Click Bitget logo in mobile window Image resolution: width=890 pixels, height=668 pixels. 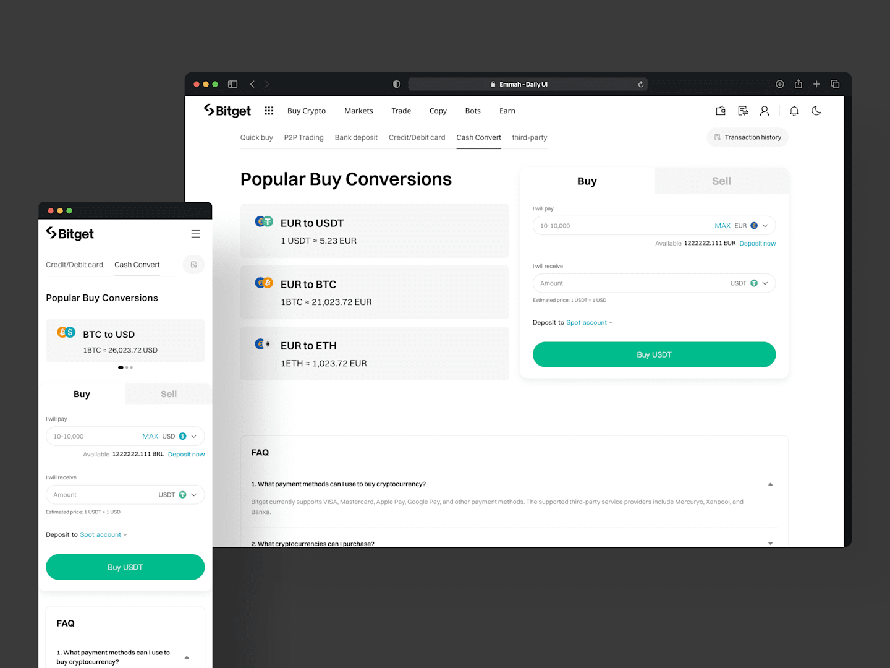[70, 233]
